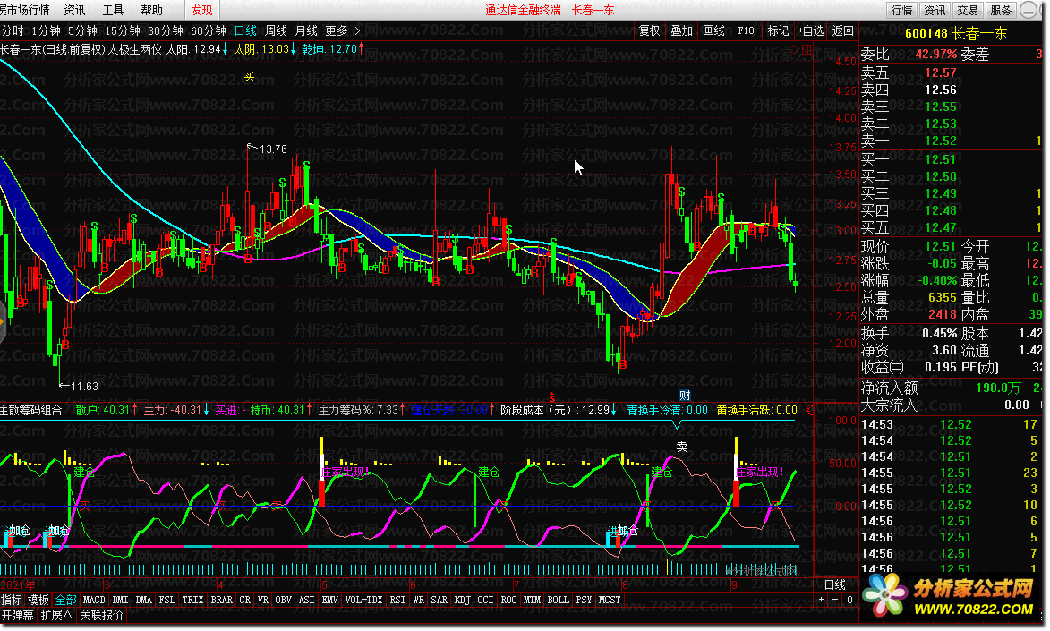Click the left edge side panel handle arrow

pos(3,321)
